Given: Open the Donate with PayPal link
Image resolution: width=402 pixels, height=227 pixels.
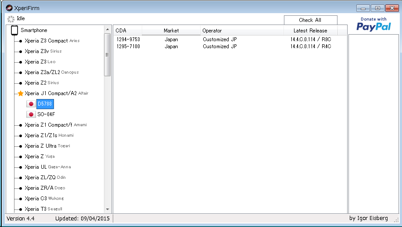Looking at the screenshot, I should click(x=373, y=24).
